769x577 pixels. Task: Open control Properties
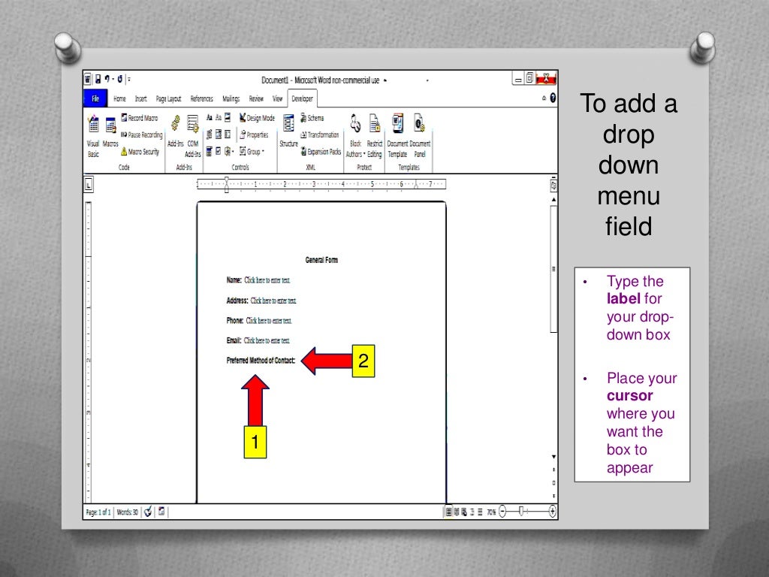point(254,134)
